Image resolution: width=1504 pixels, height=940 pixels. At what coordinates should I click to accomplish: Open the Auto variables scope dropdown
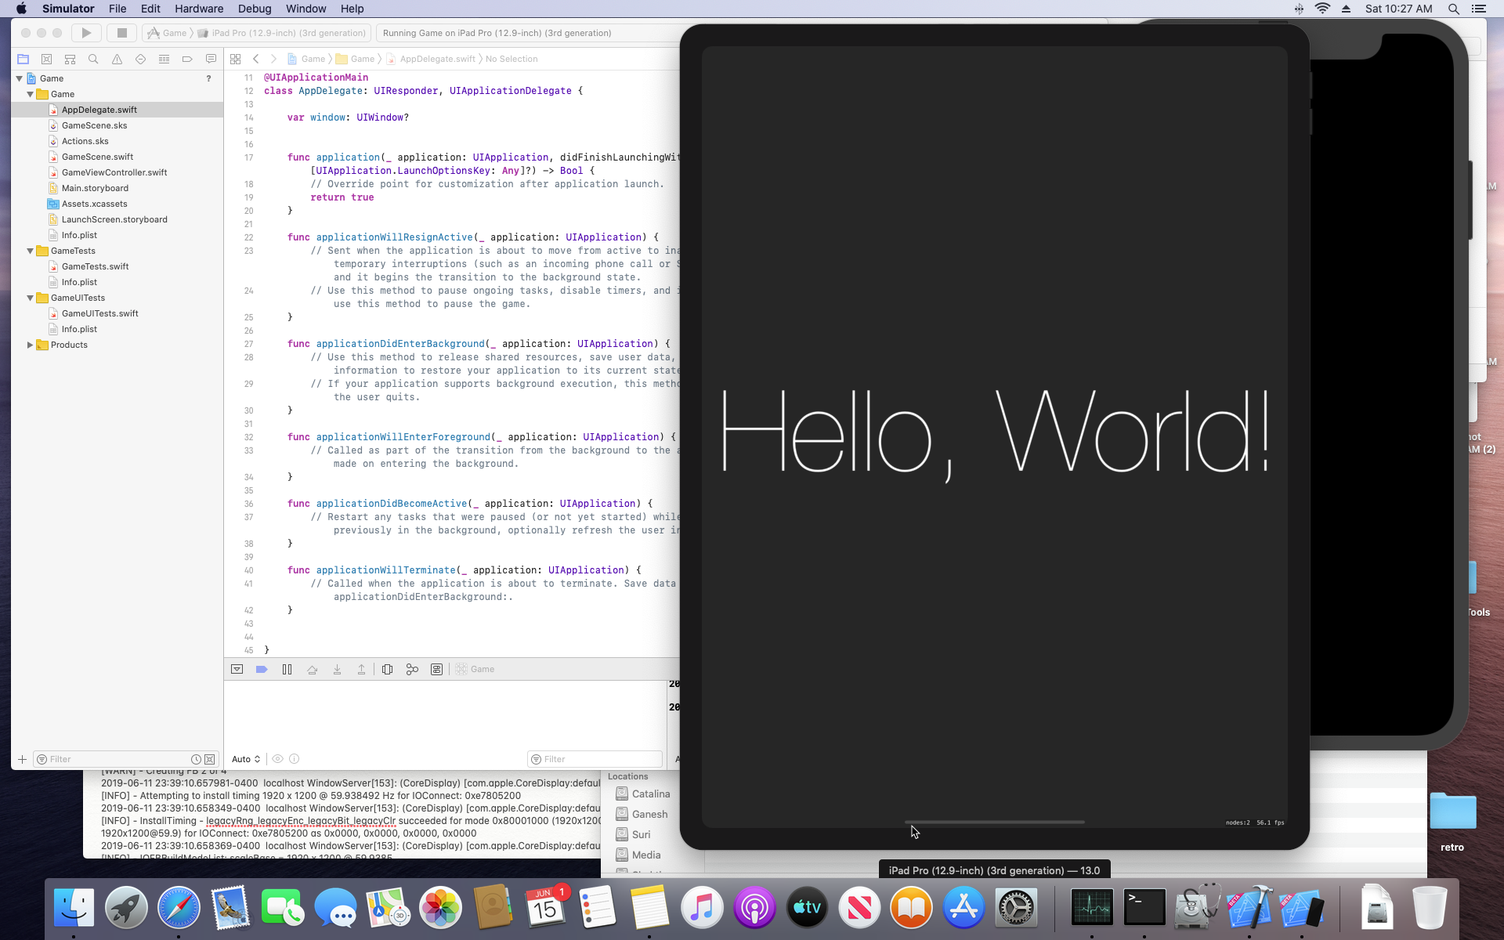point(246,759)
